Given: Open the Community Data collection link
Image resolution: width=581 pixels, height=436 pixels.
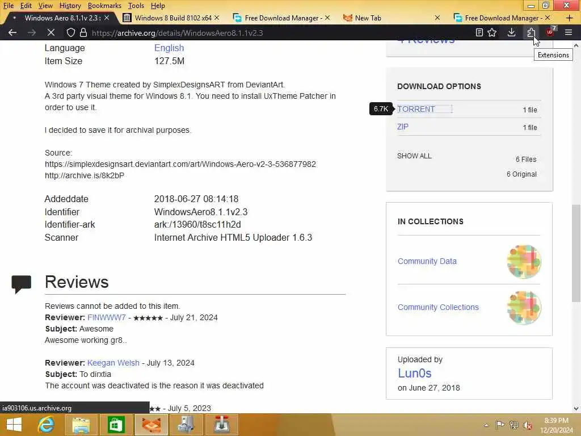Looking at the screenshot, I should (x=427, y=261).
